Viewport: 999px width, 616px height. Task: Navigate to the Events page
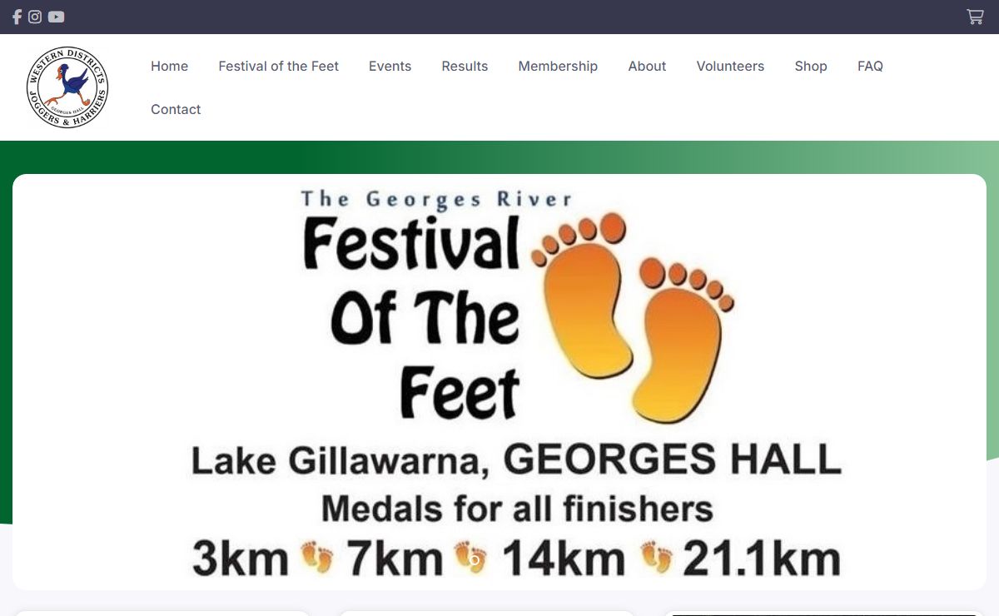[390, 66]
